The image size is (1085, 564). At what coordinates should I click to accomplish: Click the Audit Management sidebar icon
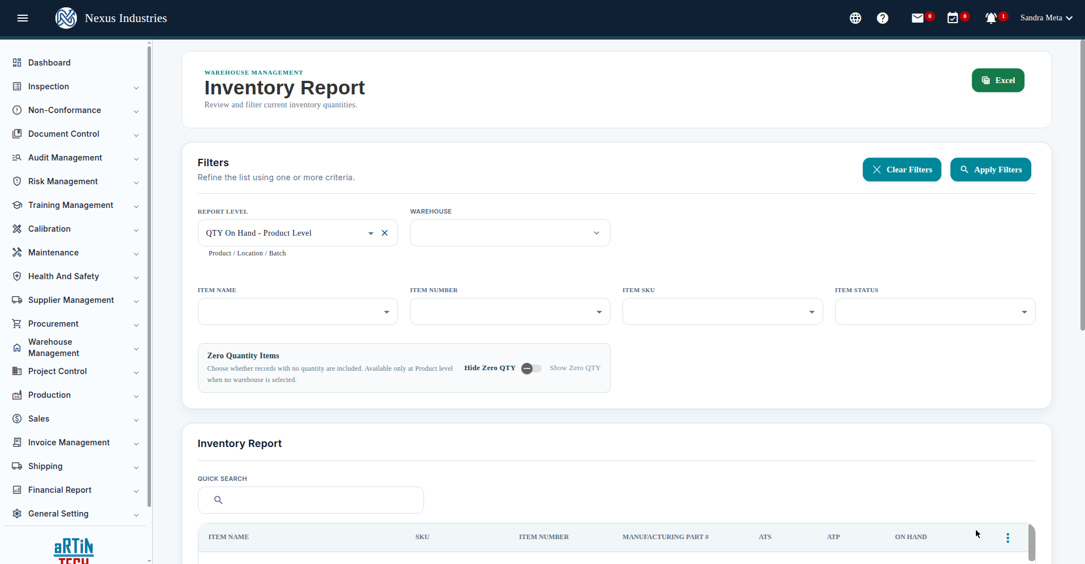tap(17, 158)
